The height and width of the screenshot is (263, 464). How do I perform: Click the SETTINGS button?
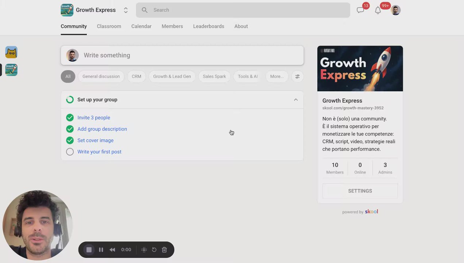click(x=360, y=191)
